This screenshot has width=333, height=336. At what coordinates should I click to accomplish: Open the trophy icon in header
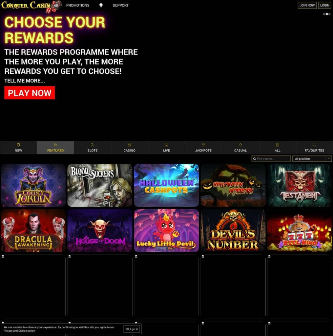pos(101,5)
